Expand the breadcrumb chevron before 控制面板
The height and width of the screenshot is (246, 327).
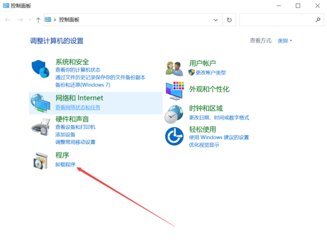55,20
